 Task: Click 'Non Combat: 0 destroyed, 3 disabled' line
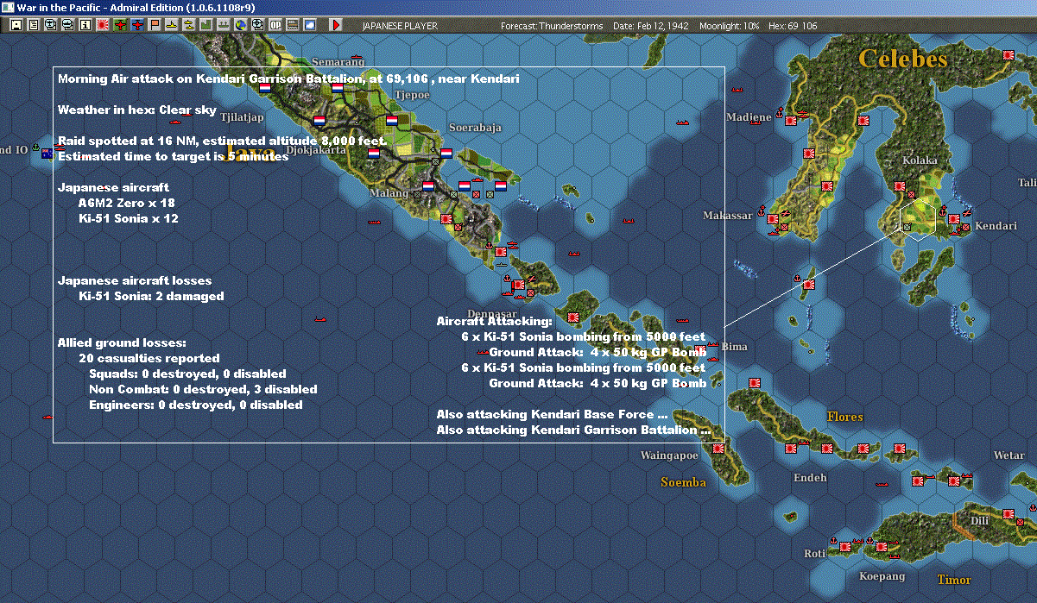[x=203, y=389]
